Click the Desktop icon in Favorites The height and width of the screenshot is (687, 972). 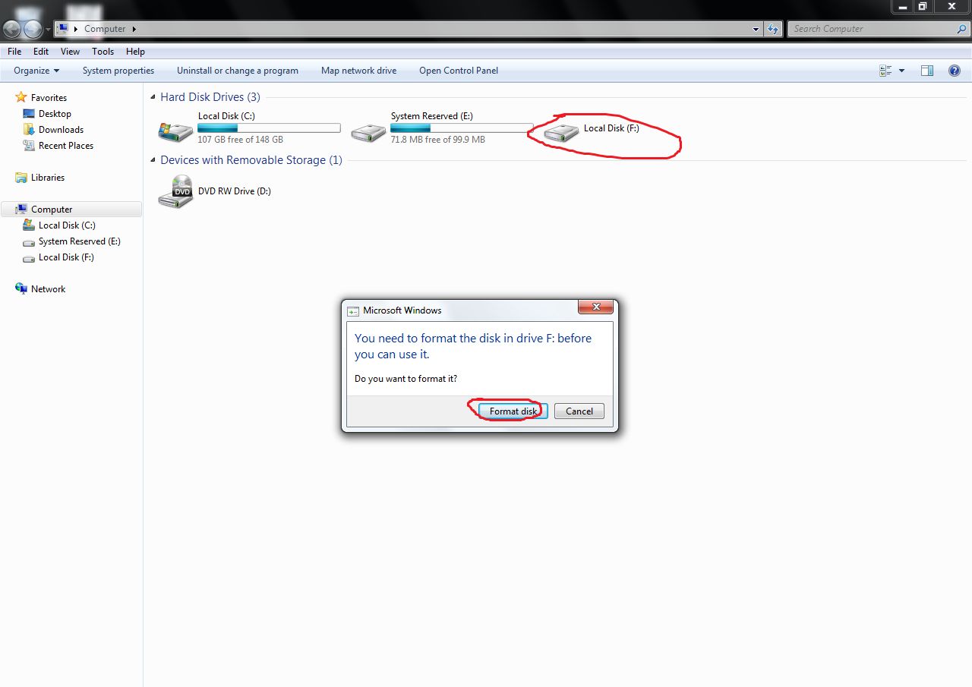pos(29,114)
